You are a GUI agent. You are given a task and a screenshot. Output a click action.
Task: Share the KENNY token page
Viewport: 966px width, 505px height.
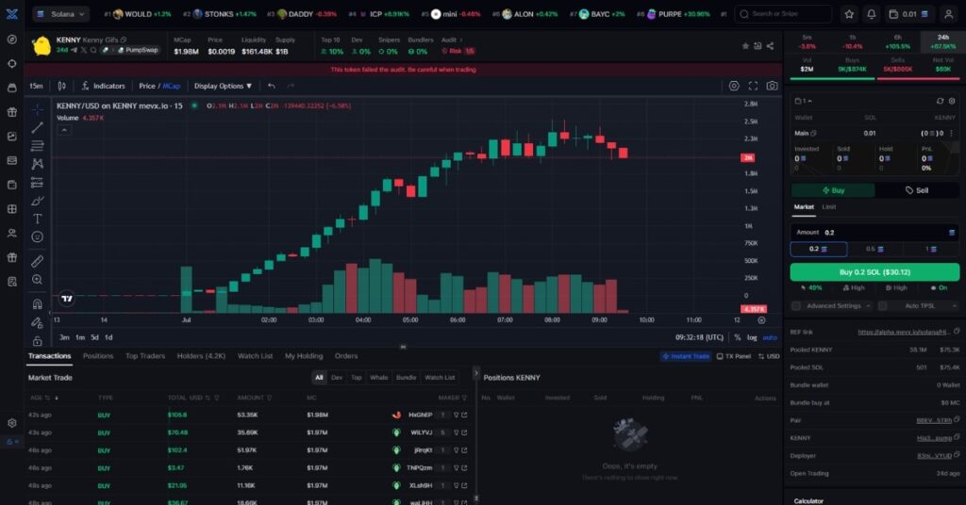[770, 46]
